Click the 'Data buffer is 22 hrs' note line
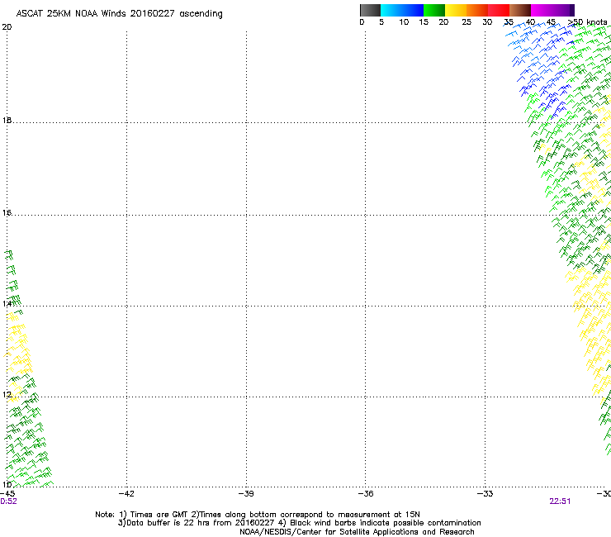The height and width of the screenshot is (537, 611). coord(299,523)
